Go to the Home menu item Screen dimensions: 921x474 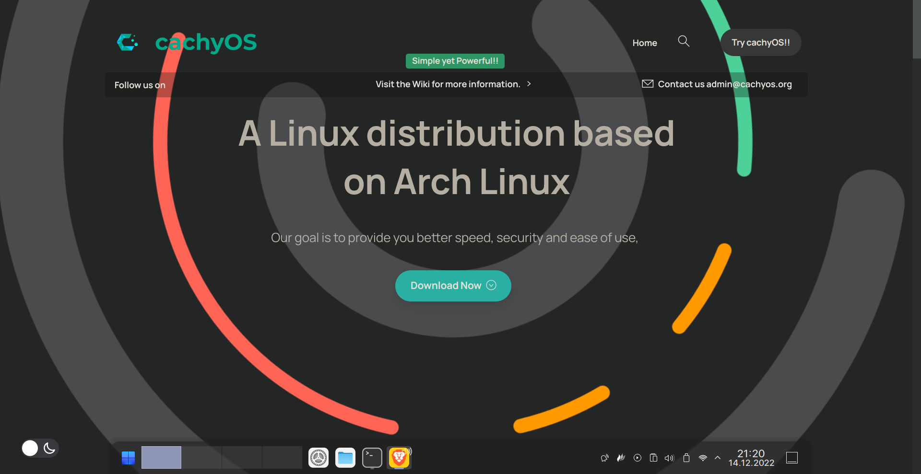click(x=645, y=43)
